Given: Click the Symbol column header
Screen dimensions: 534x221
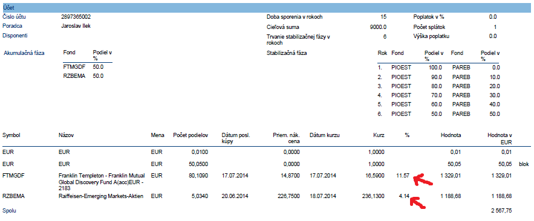Looking at the screenshot, I should click(x=11, y=135).
